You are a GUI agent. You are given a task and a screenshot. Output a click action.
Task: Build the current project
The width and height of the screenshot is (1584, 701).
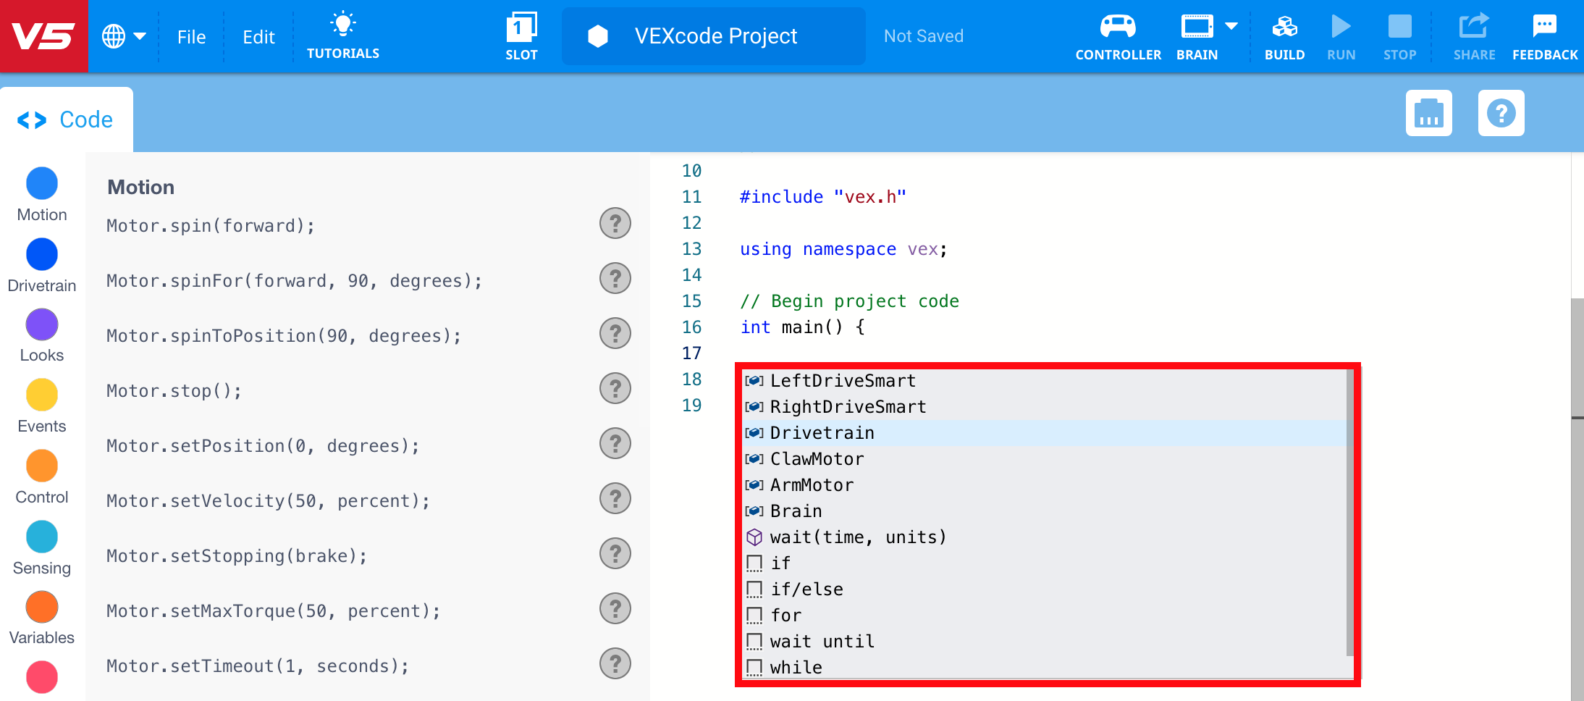(x=1284, y=35)
